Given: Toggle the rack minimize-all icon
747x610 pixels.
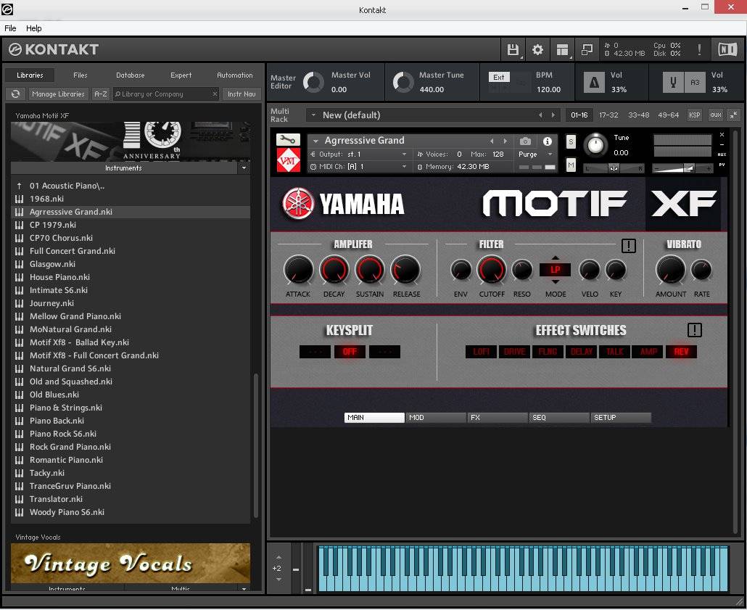Looking at the screenshot, I should click(x=734, y=115).
